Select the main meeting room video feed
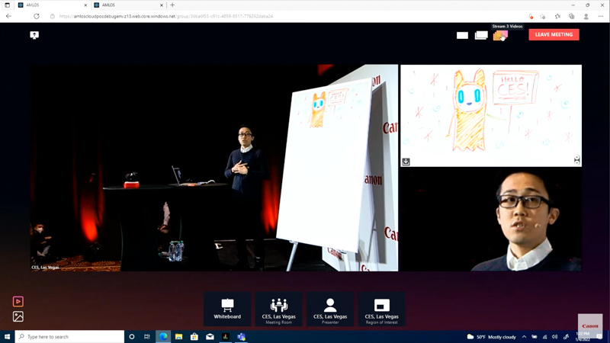Screen dimensions: 610x343 (x=214, y=168)
